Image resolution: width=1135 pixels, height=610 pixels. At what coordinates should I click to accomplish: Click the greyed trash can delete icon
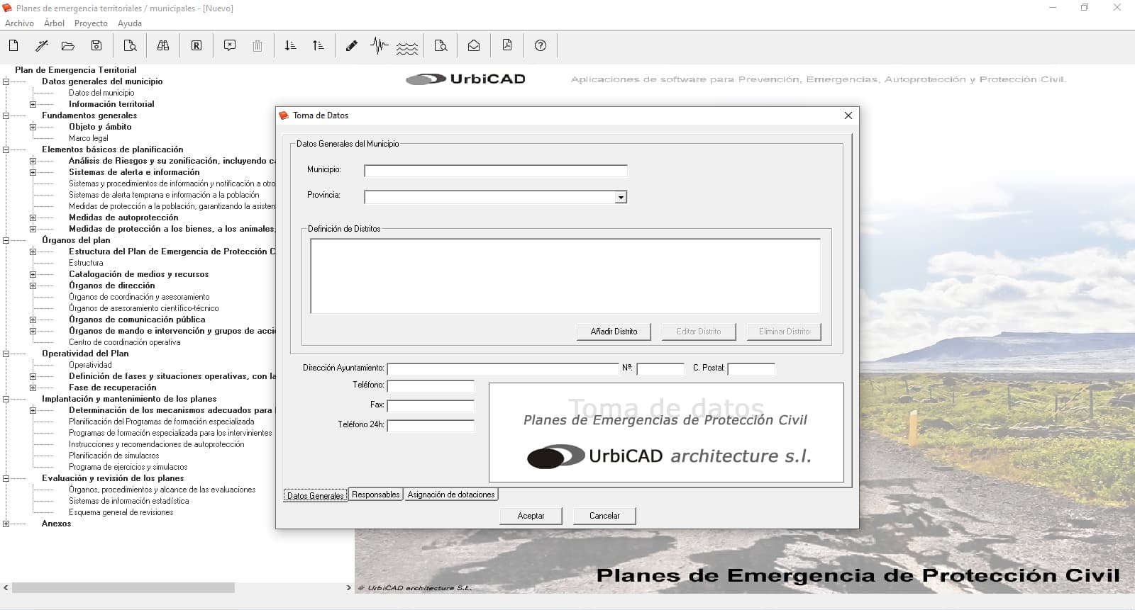[258, 45]
